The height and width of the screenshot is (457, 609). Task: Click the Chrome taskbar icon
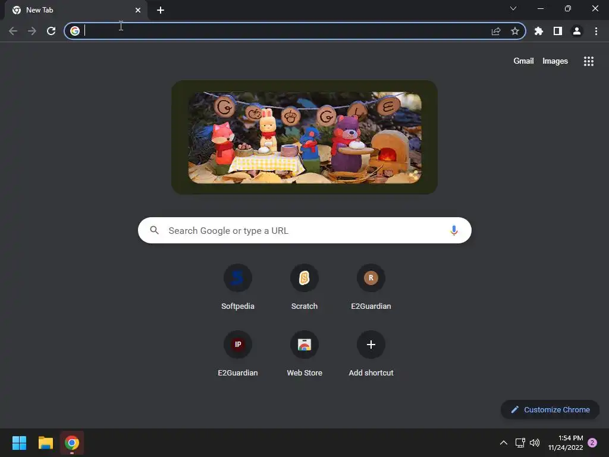pos(72,443)
